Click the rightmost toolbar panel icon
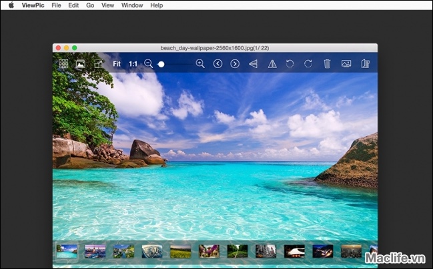433x269 pixels. point(366,64)
